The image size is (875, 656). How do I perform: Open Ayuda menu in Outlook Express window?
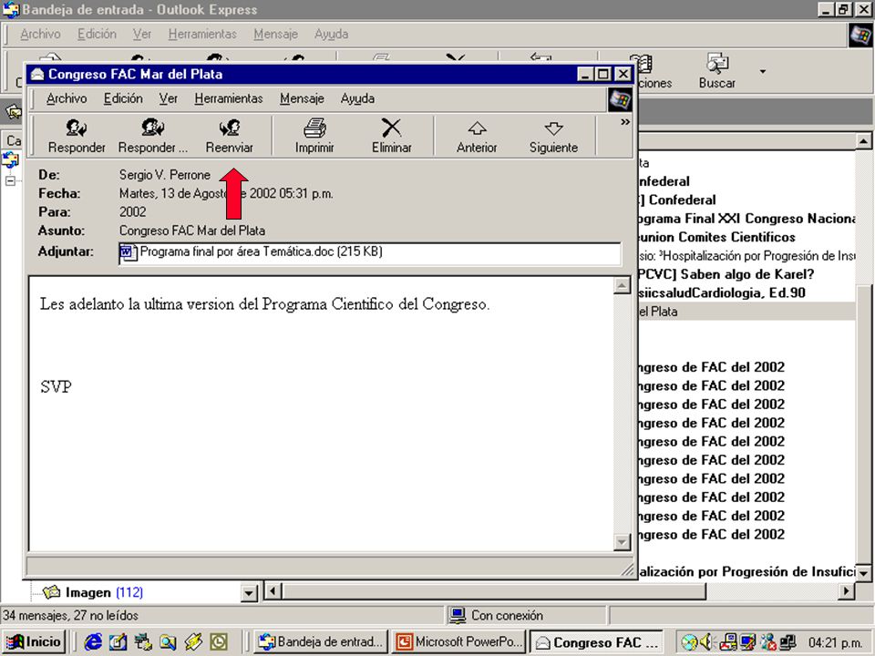point(332,34)
